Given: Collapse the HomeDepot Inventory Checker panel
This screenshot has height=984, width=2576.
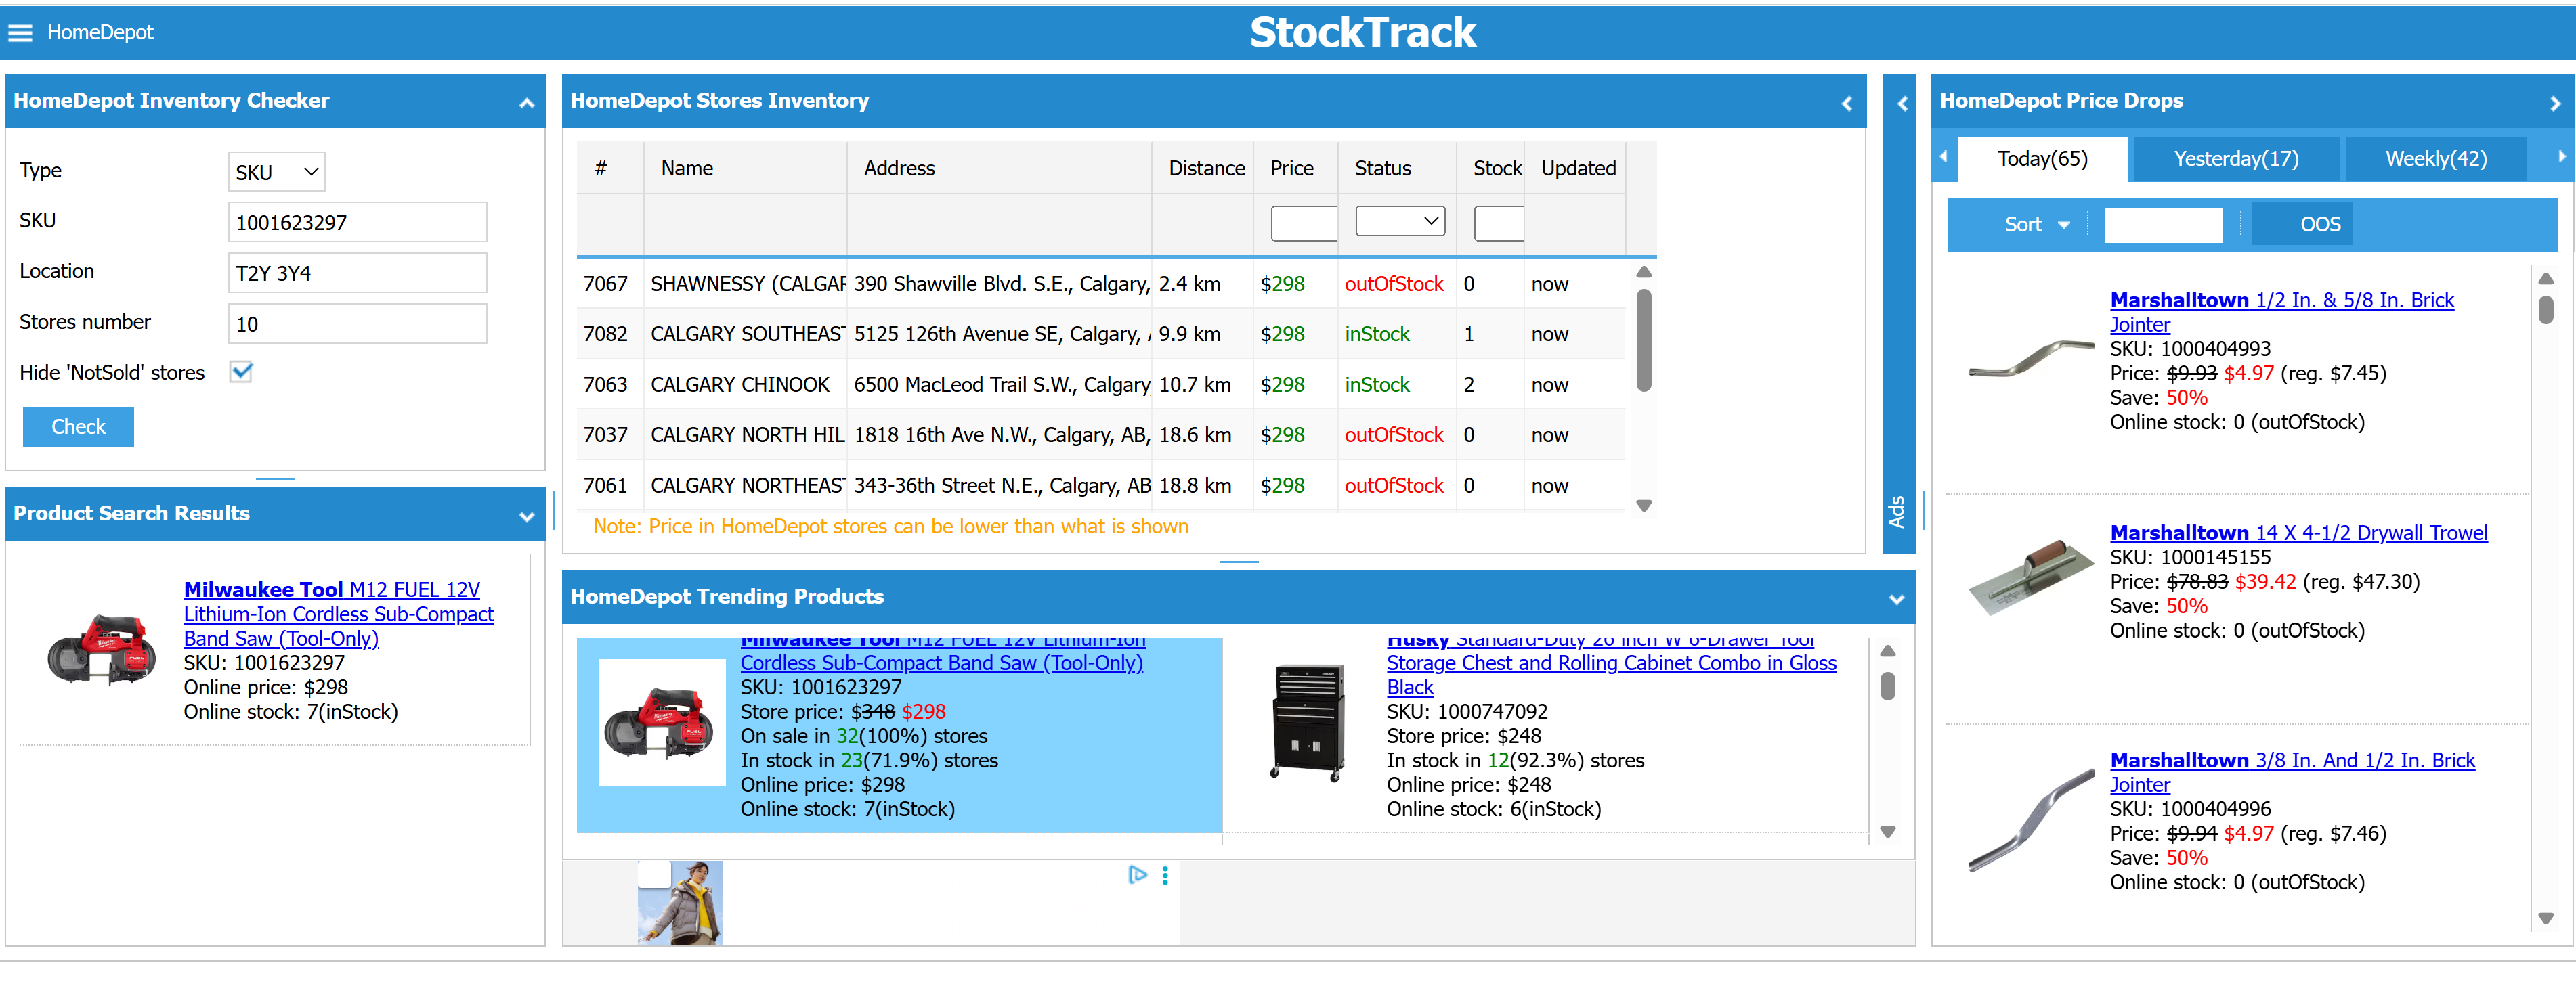Looking at the screenshot, I should (526, 103).
